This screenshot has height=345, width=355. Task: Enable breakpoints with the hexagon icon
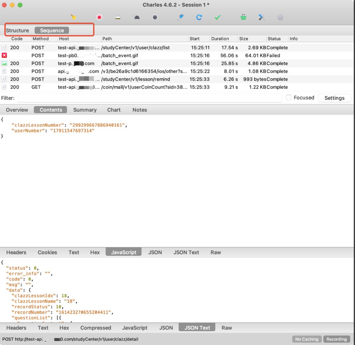(155, 17)
